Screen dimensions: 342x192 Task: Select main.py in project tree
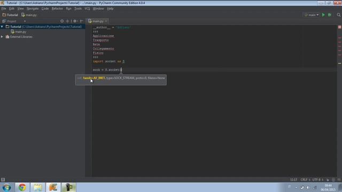coord(19,32)
